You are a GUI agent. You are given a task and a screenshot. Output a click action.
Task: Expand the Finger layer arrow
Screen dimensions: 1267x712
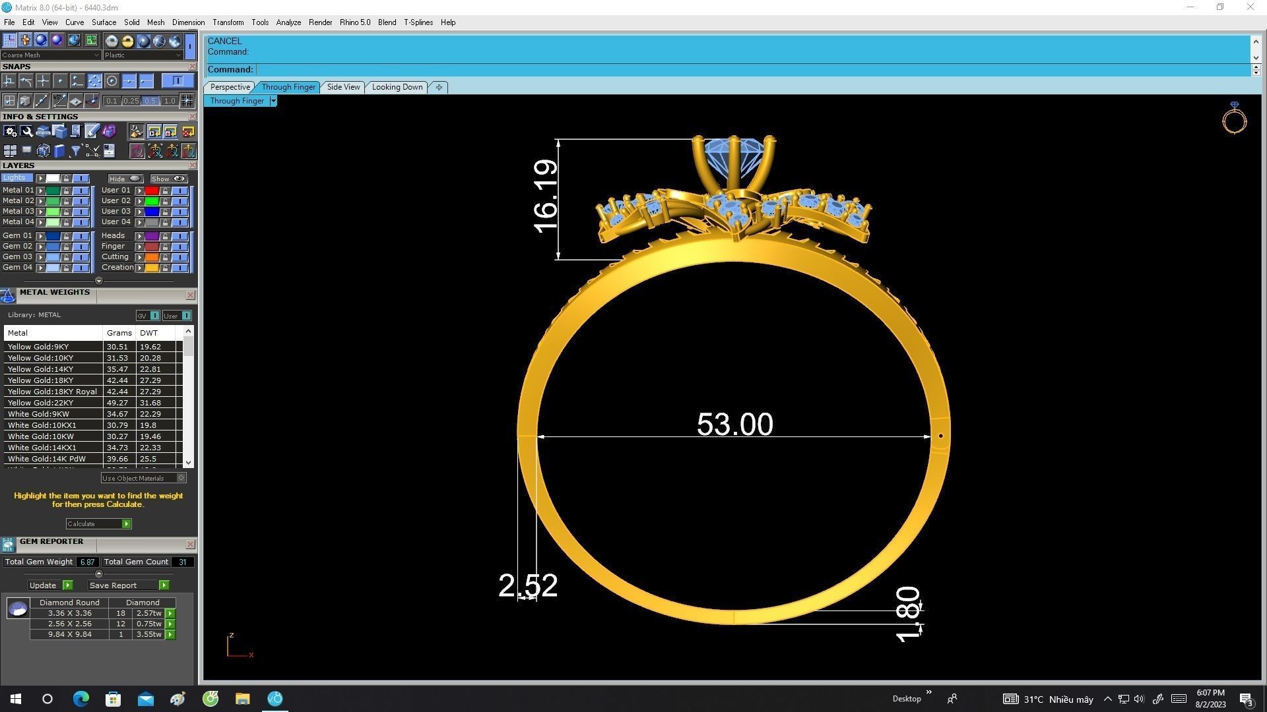tap(139, 247)
